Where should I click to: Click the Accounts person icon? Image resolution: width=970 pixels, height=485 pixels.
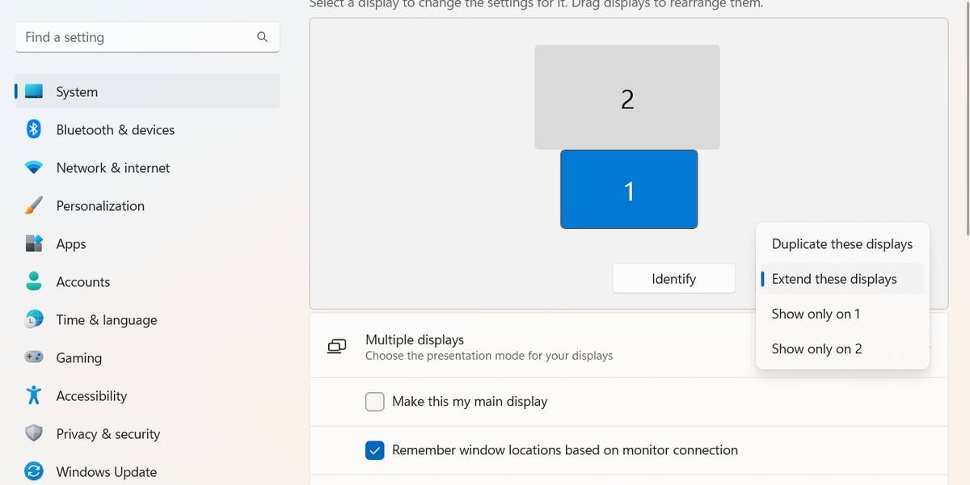point(34,281)
